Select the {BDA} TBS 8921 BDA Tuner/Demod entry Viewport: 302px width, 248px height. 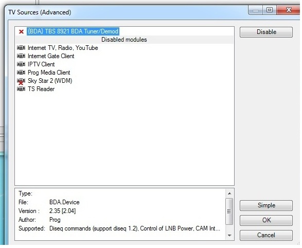click(x=73, y=31)
